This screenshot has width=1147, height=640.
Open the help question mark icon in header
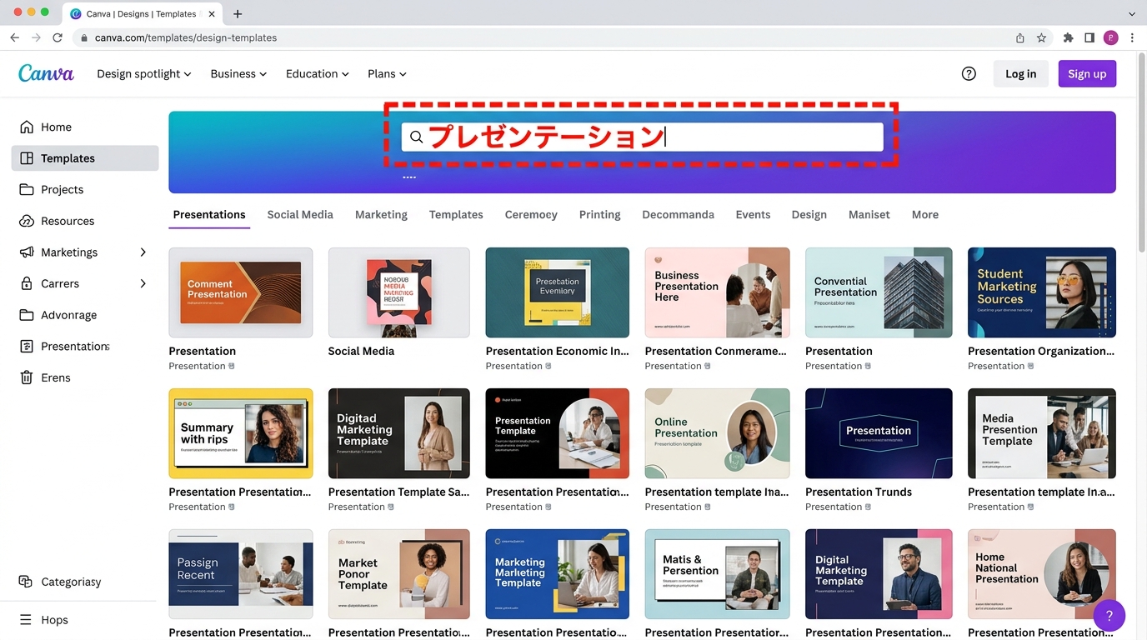coord(969,73)
